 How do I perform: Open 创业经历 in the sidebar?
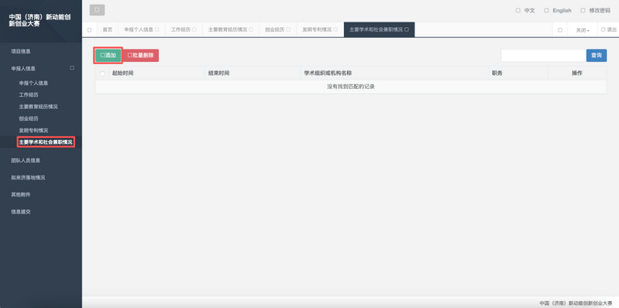point(29,118)
